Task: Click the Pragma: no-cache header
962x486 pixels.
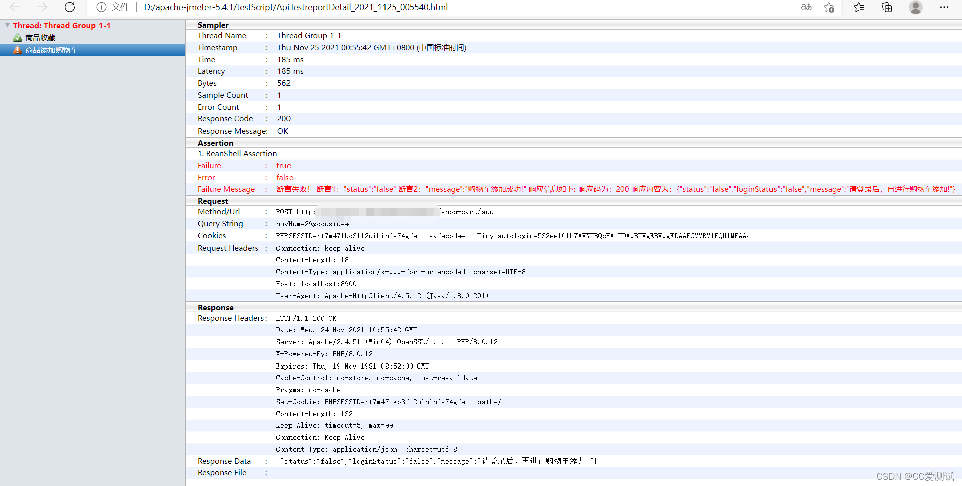Action: click(x=308, y=390)
